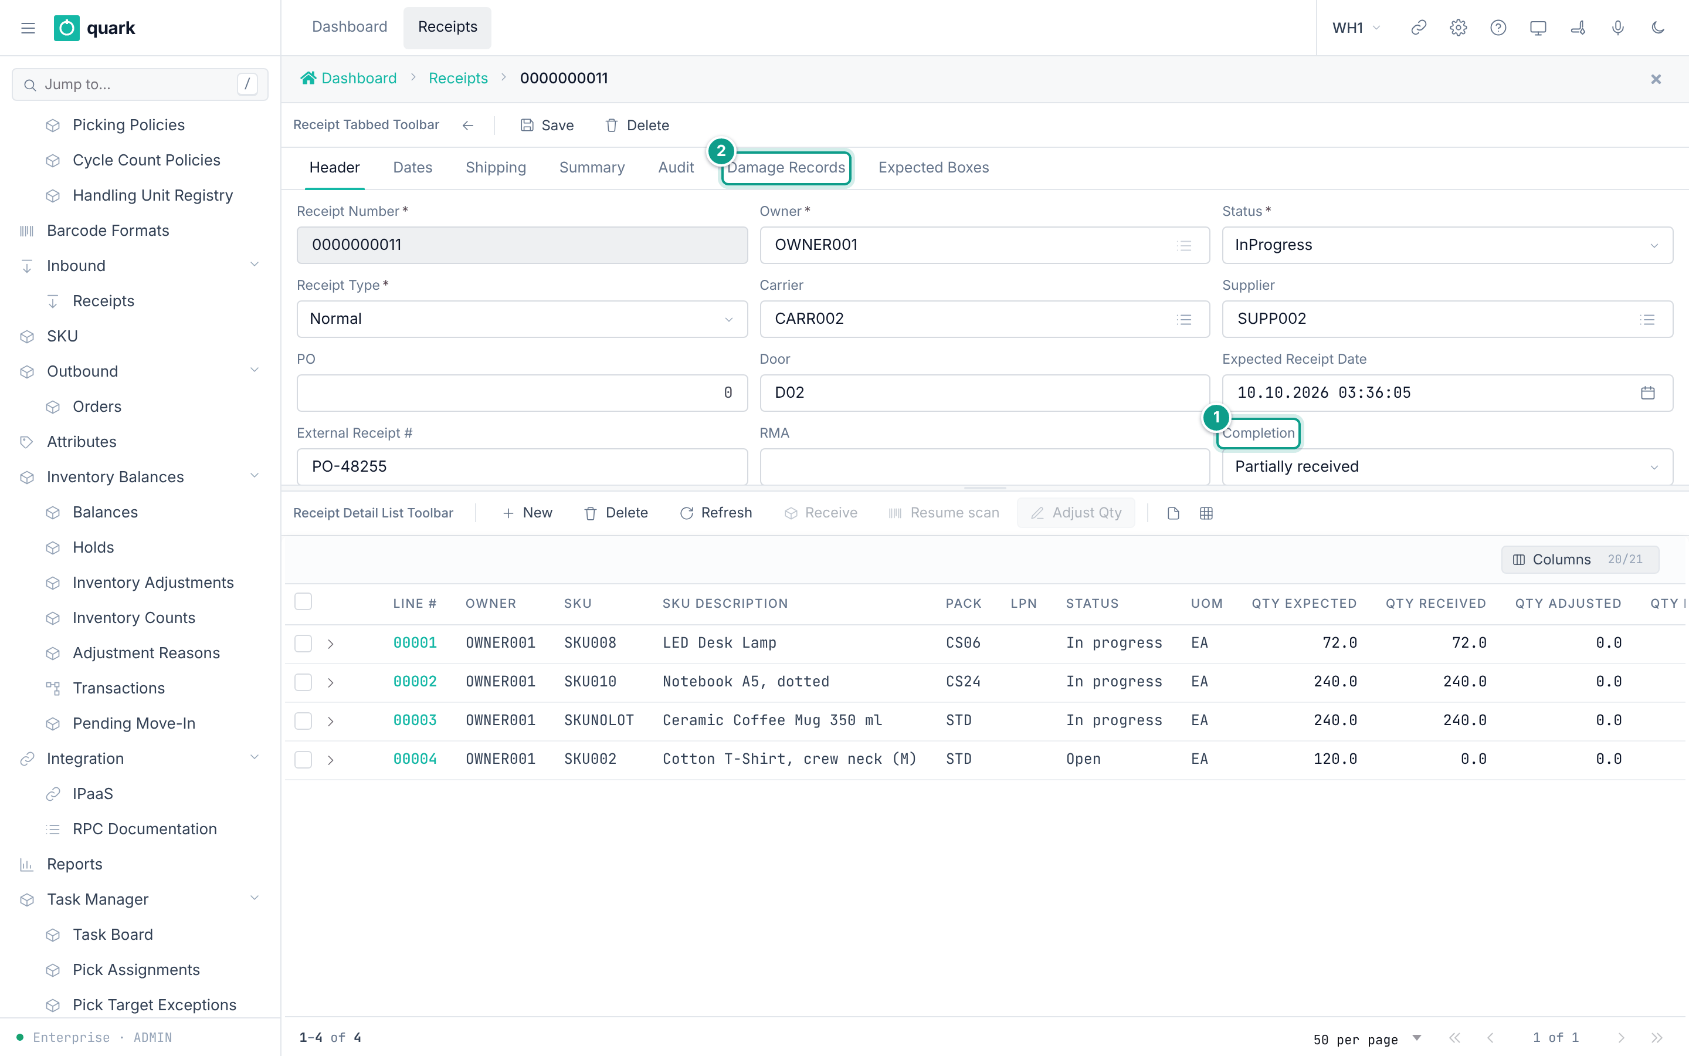Check the row for line 00002
Viewport: 1689px width, 1056px height.
(x=303, y=682)
